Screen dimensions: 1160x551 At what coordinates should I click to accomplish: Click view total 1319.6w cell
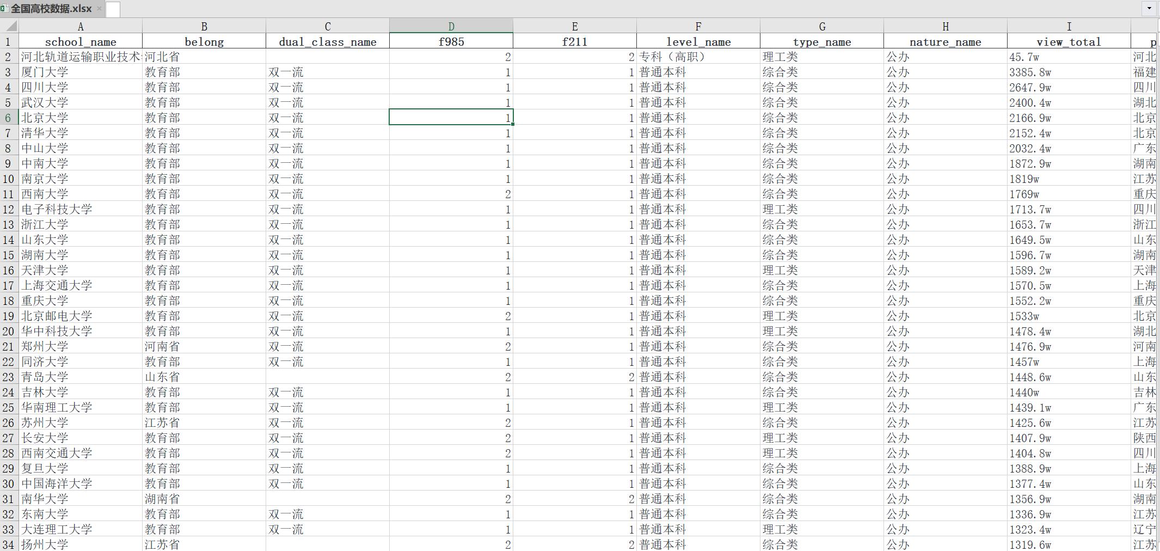[x=1069, y=544]
